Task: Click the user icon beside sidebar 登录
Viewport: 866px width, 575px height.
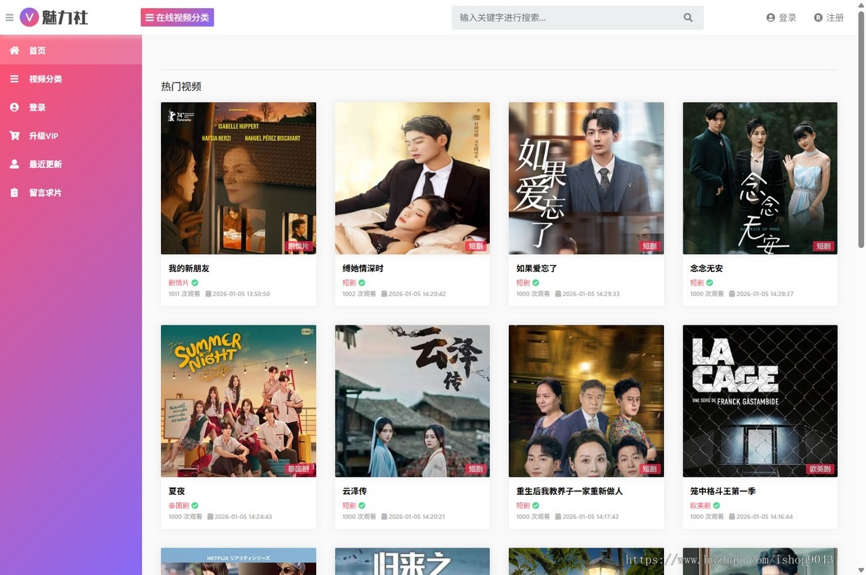Action: click(14, 107)
